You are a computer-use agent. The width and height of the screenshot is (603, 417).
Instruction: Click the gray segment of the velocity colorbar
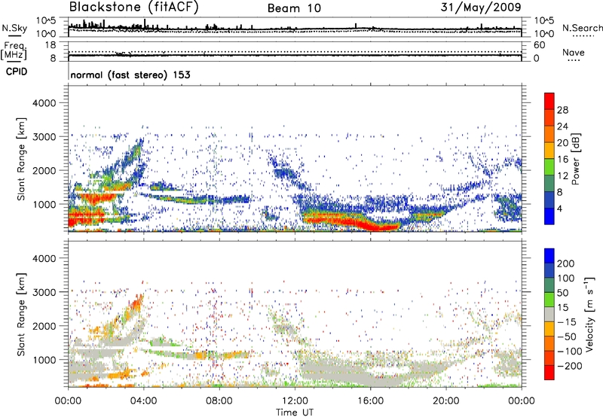[549, 314]
